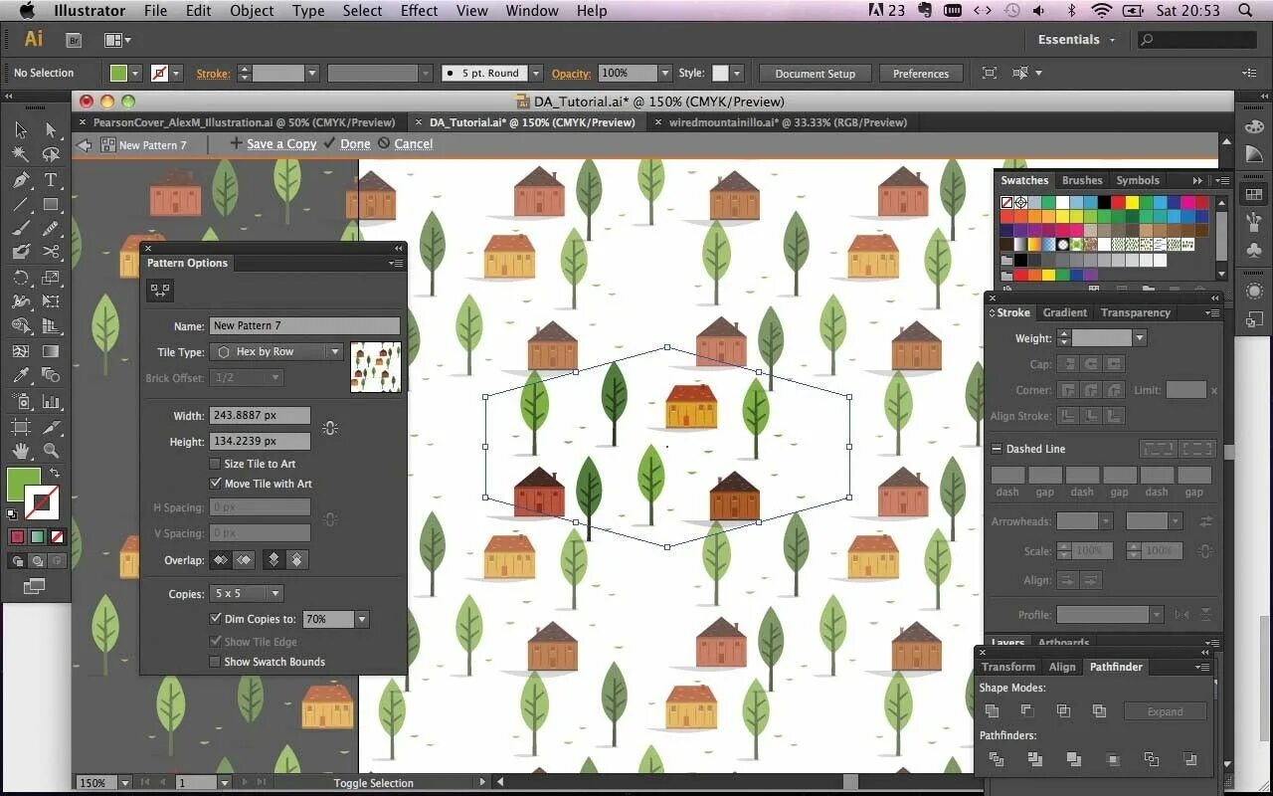Screen dimensions: 1273x796
Task: Select the Zoom magnifier tool
Action: coord(51,452)
